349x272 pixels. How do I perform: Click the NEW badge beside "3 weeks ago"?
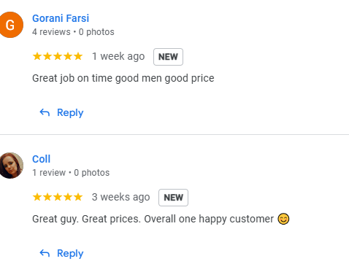173,198
